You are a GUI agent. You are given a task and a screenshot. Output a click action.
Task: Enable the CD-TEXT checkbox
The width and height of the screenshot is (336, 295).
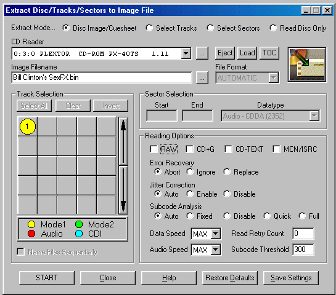[x=228, y=149]
